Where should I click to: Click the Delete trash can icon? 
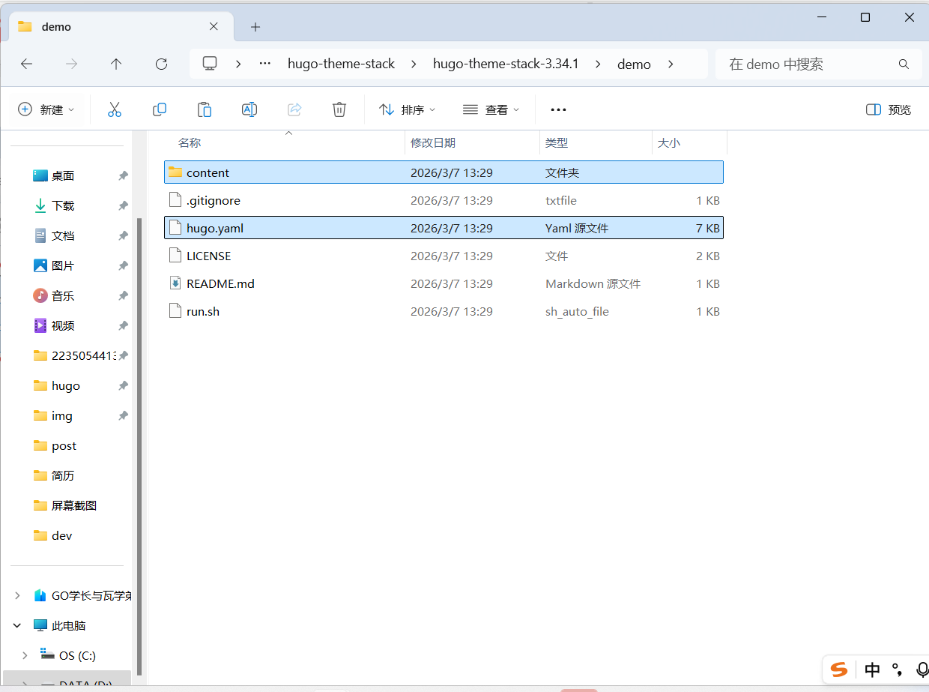(339, 109)
